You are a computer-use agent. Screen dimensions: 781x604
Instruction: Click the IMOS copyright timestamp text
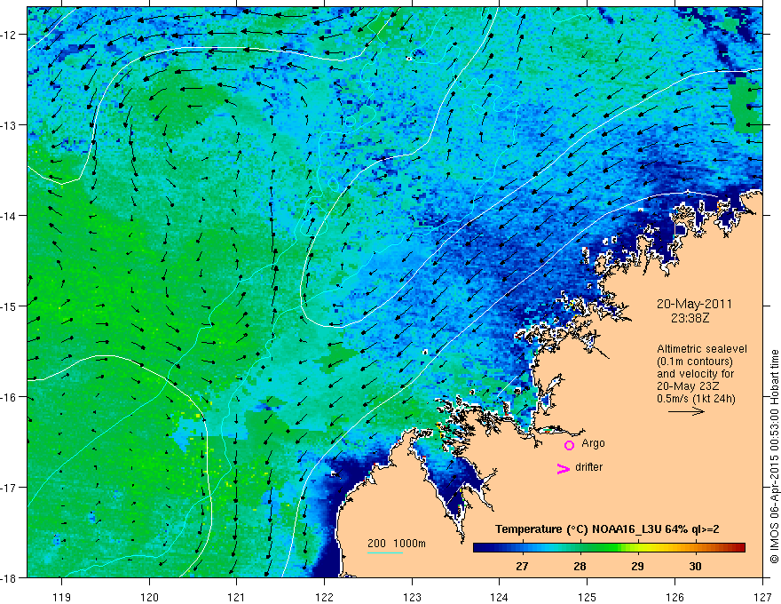pos(774,457)
